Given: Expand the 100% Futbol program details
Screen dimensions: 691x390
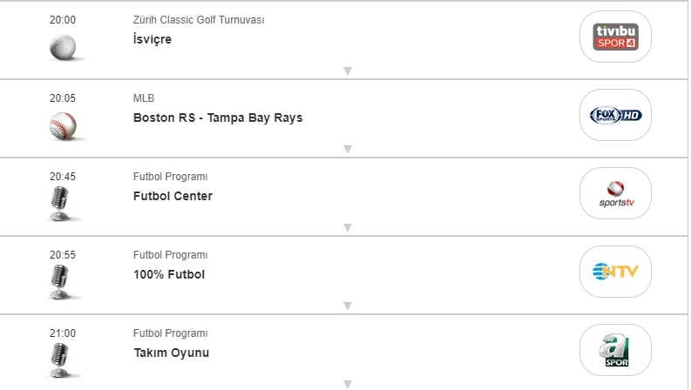Looking at the screenshot, I should (347, 306).
